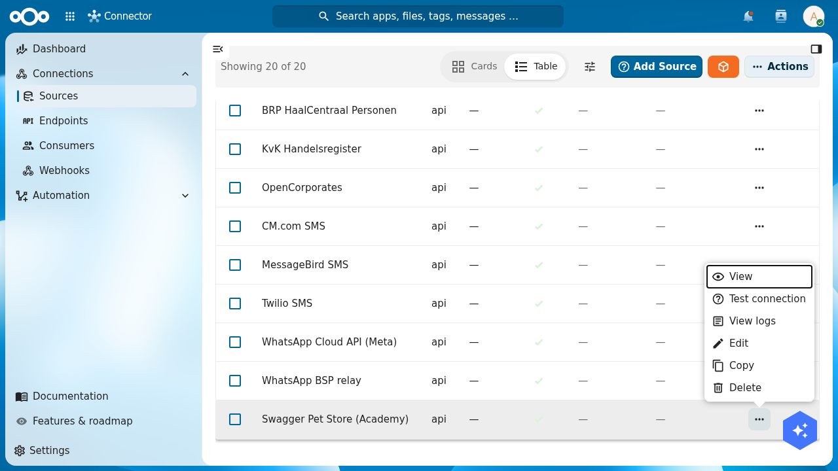Image resolution: width=838 pixels, height=471 pixels.
Task: Switch to Table view
Action: click(536, 67)
